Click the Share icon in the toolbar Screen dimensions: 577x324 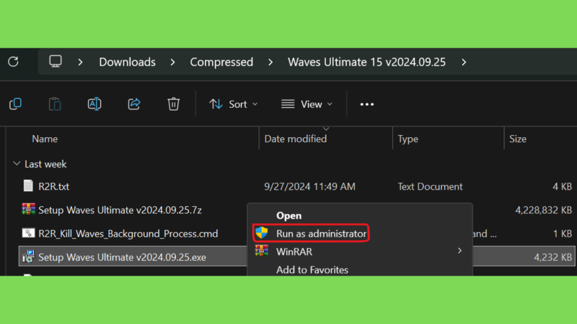[134, 104]
